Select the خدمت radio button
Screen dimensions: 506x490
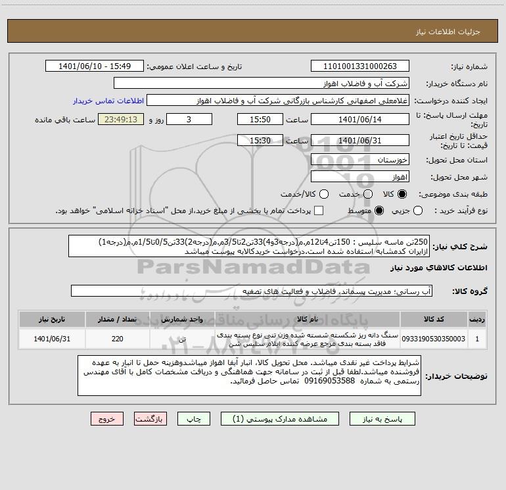[x=368, y=194]
